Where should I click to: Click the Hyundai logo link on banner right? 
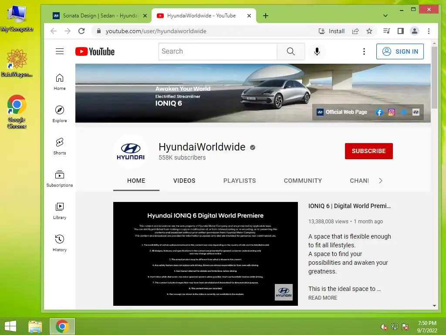(x=416, y=112)
